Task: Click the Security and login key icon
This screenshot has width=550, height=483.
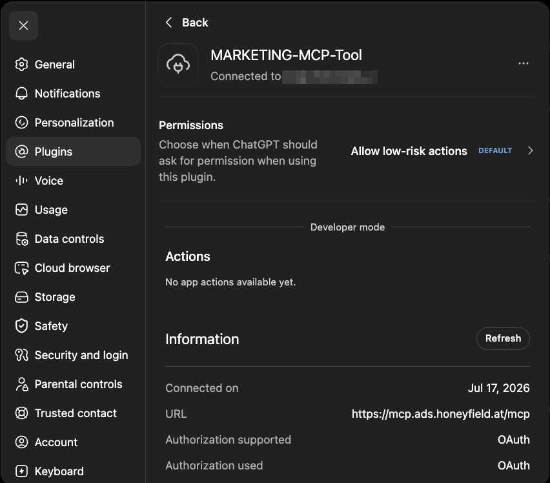Action: (21, 355)
